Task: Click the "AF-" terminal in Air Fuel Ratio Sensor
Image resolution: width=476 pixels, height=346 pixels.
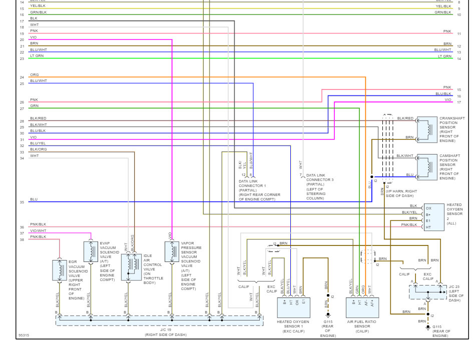Action: (366, 302)
